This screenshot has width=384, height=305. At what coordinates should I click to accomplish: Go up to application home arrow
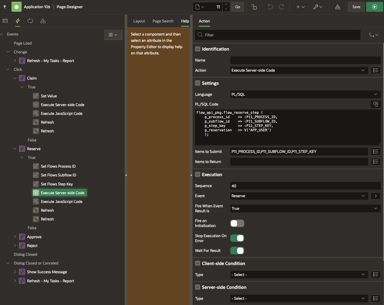5,7
